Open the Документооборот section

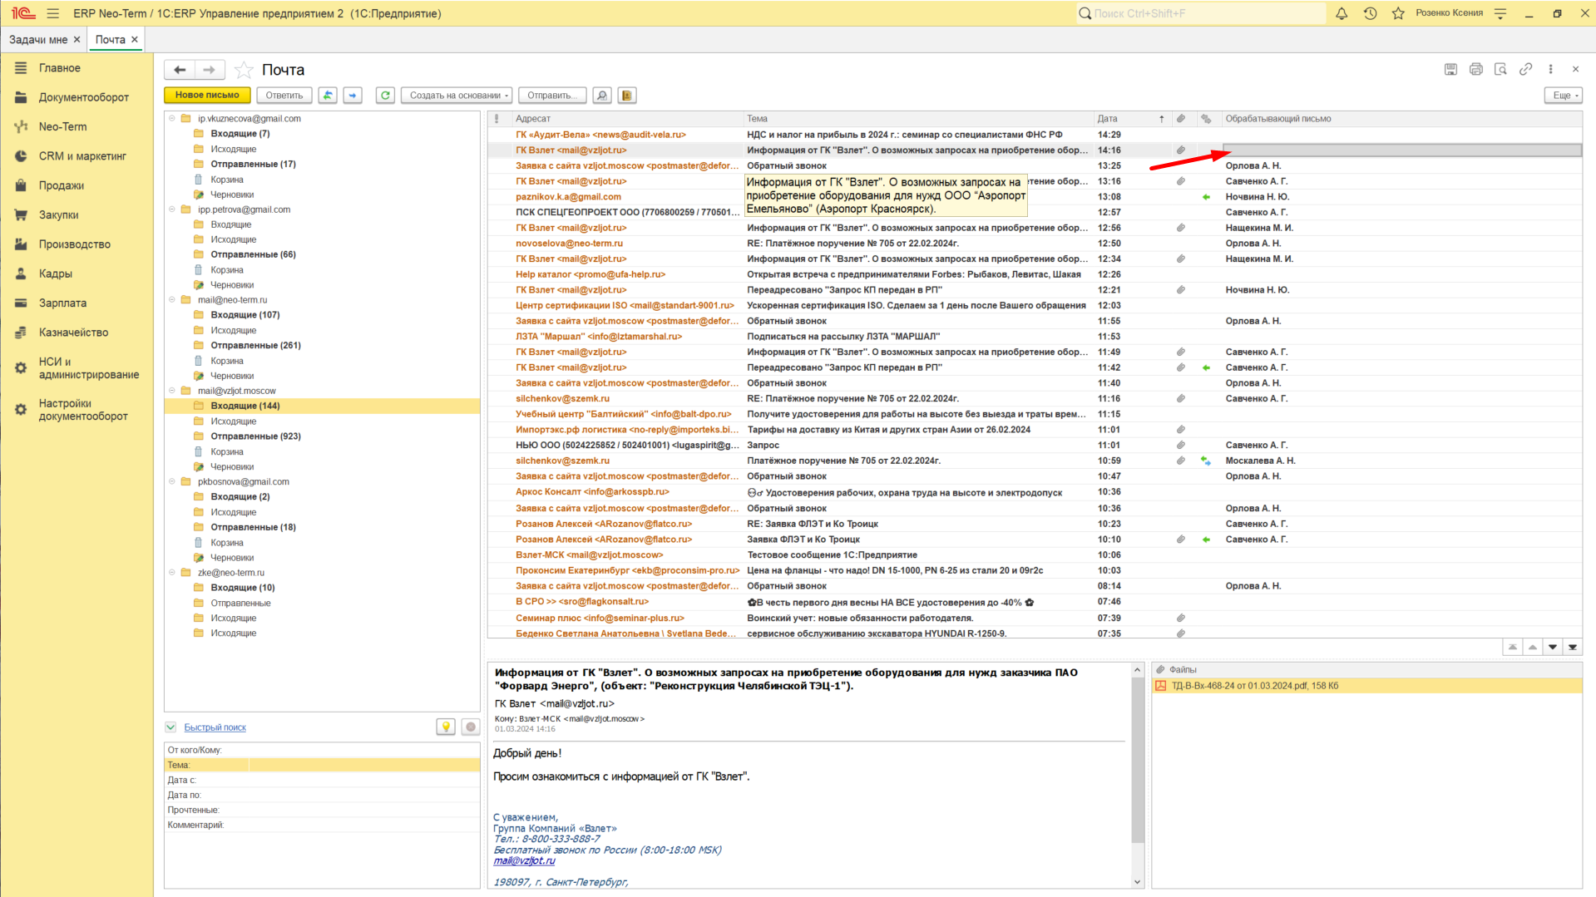coord(83,97)
